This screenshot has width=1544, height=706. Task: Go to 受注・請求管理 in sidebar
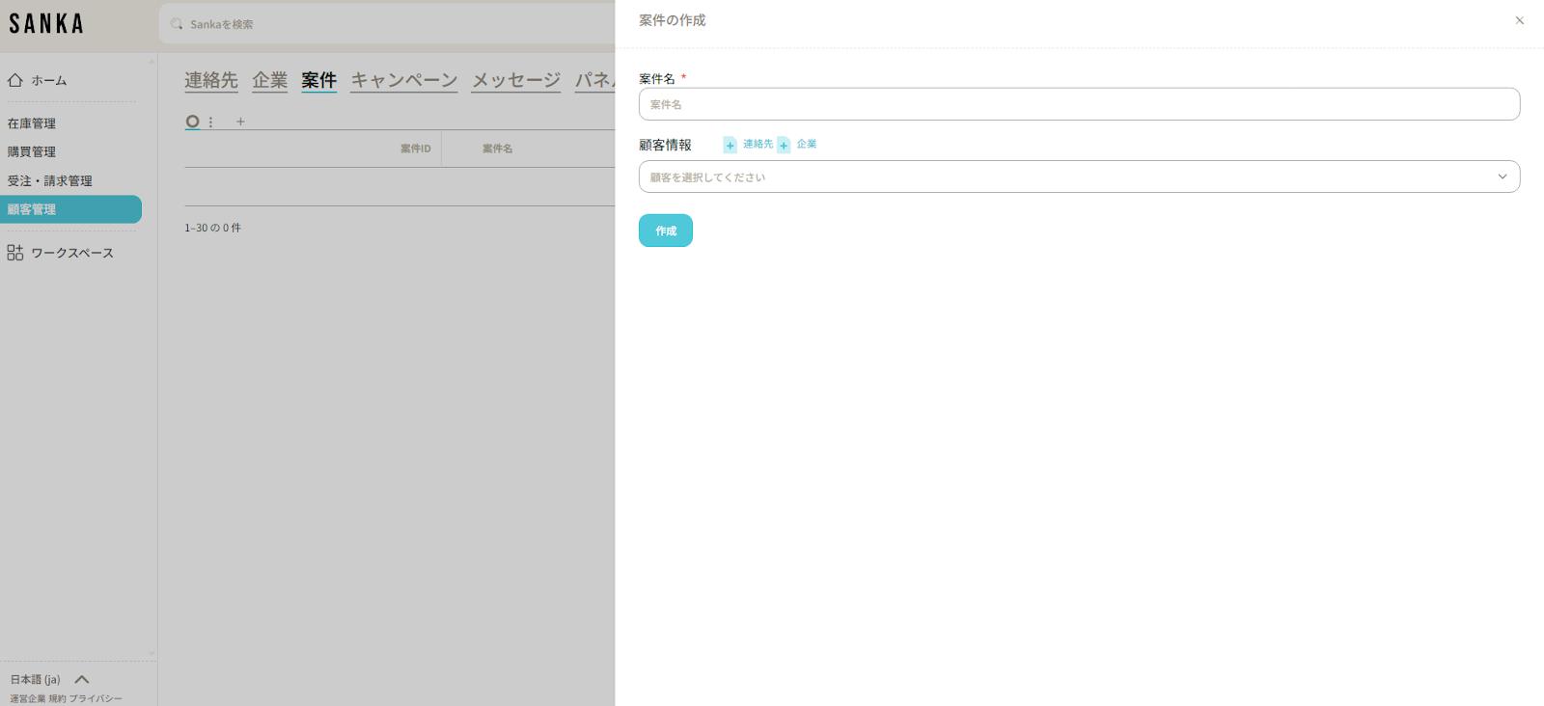pos(50,180)
